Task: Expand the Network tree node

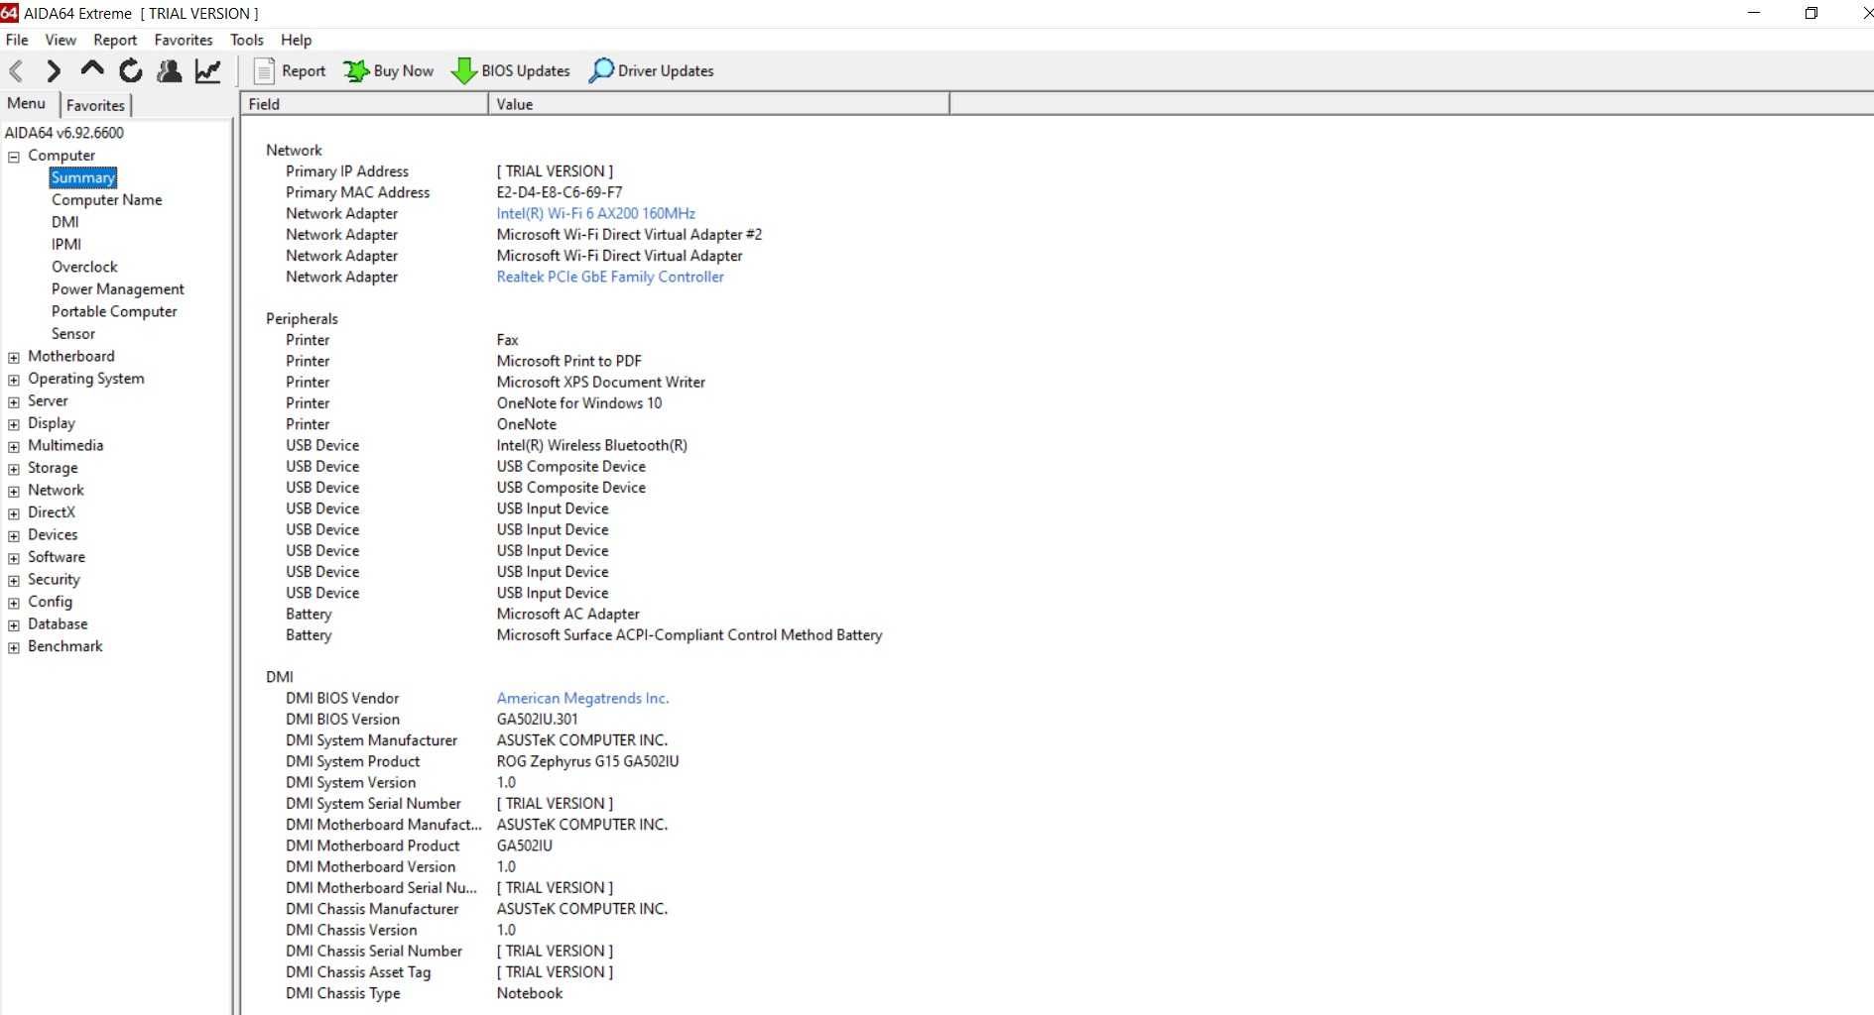Action: click(14, 492)
